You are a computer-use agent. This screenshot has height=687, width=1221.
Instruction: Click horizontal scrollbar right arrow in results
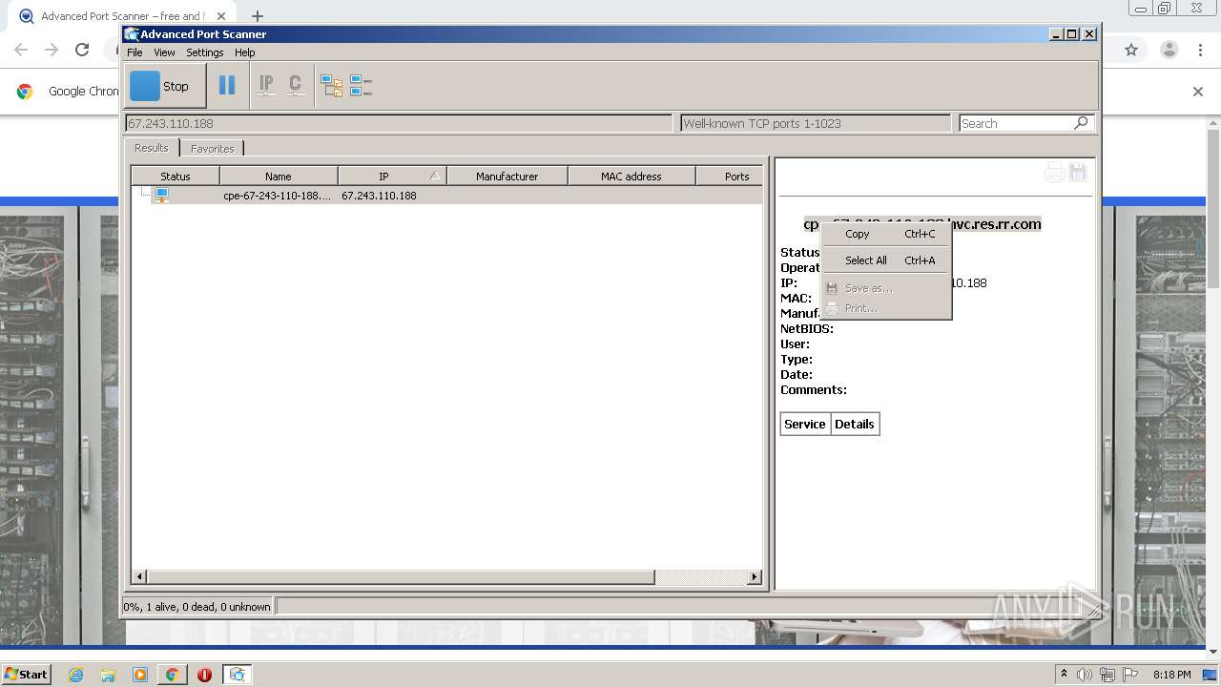coord(755,576)
